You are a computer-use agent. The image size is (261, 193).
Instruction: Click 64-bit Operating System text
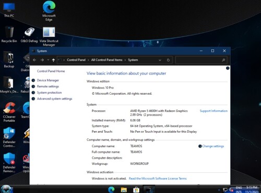coord(161,126)
